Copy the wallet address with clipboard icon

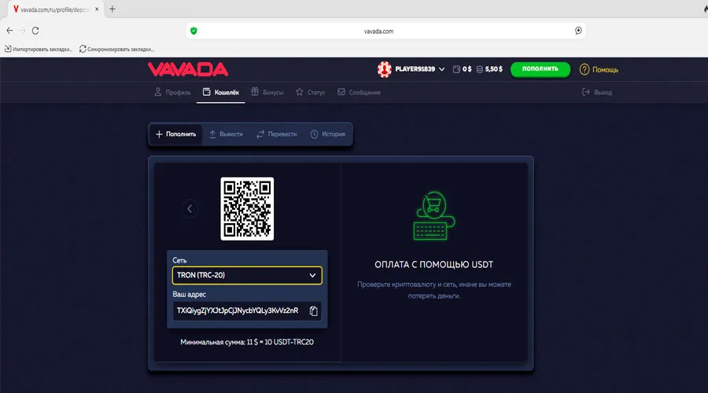point(313,311)
